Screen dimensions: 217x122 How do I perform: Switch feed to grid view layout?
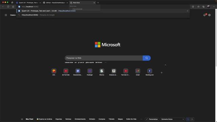coord(188,119)
